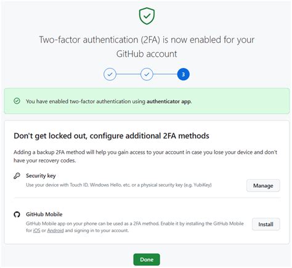Click the step 3 blue circle
Viewport: 292px width, 268px height.
coord(183,74)
